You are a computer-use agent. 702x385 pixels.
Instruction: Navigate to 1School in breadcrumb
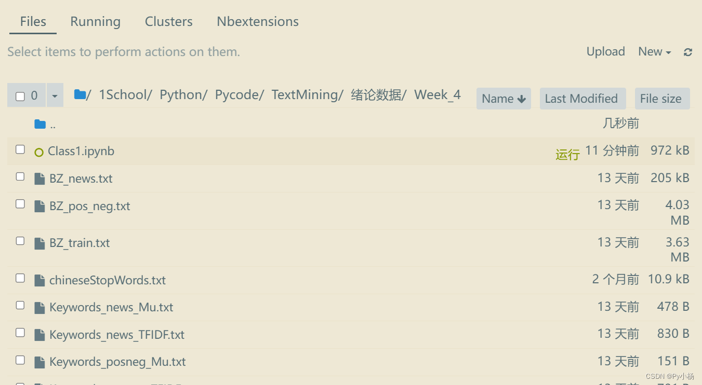click(x=123, y=95)
